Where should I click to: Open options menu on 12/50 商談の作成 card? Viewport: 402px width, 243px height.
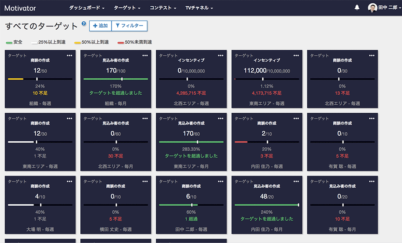coord(70,55)
